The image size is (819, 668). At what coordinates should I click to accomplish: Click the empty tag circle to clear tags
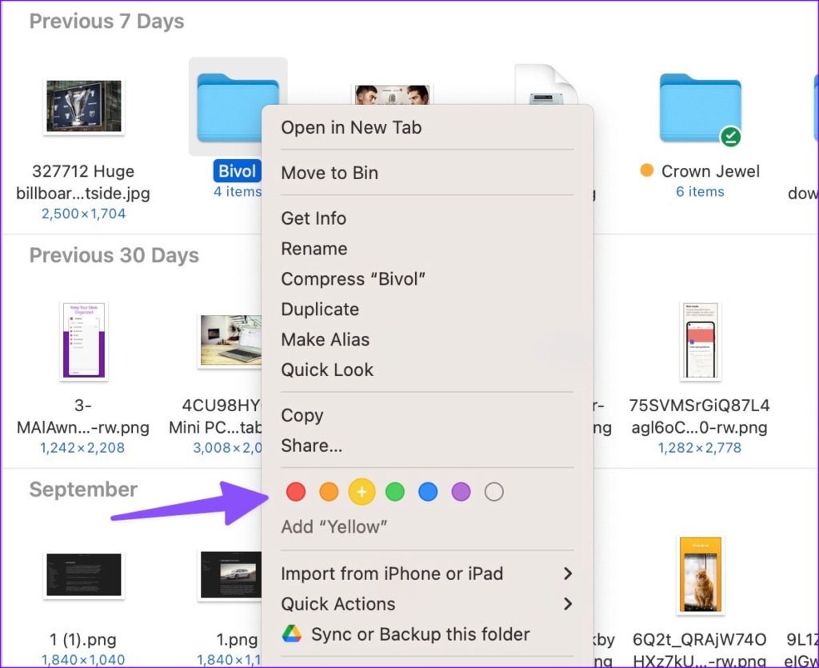point(493,491)
